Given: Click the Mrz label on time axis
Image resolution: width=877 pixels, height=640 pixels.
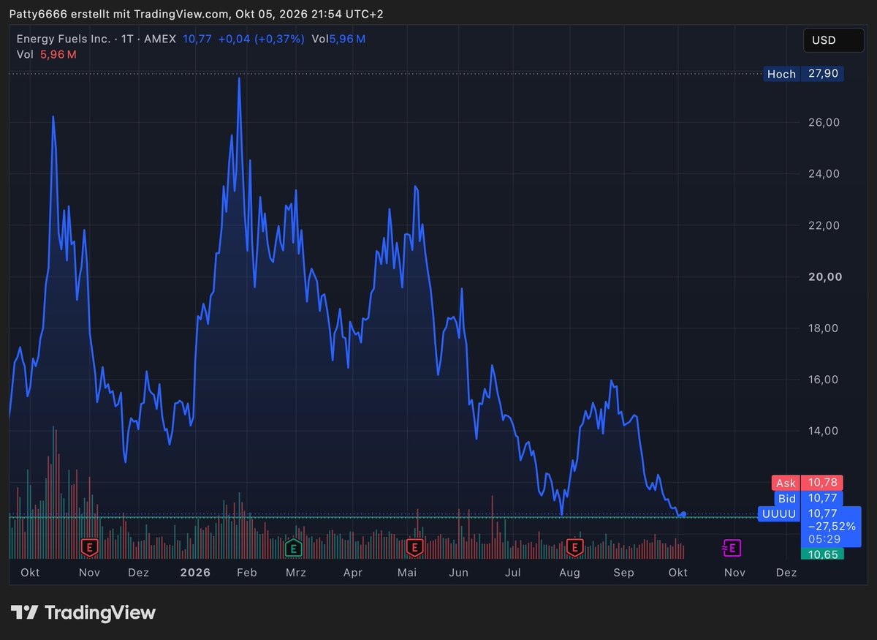Looking at the screenshot, I should (x=296, y=573).
